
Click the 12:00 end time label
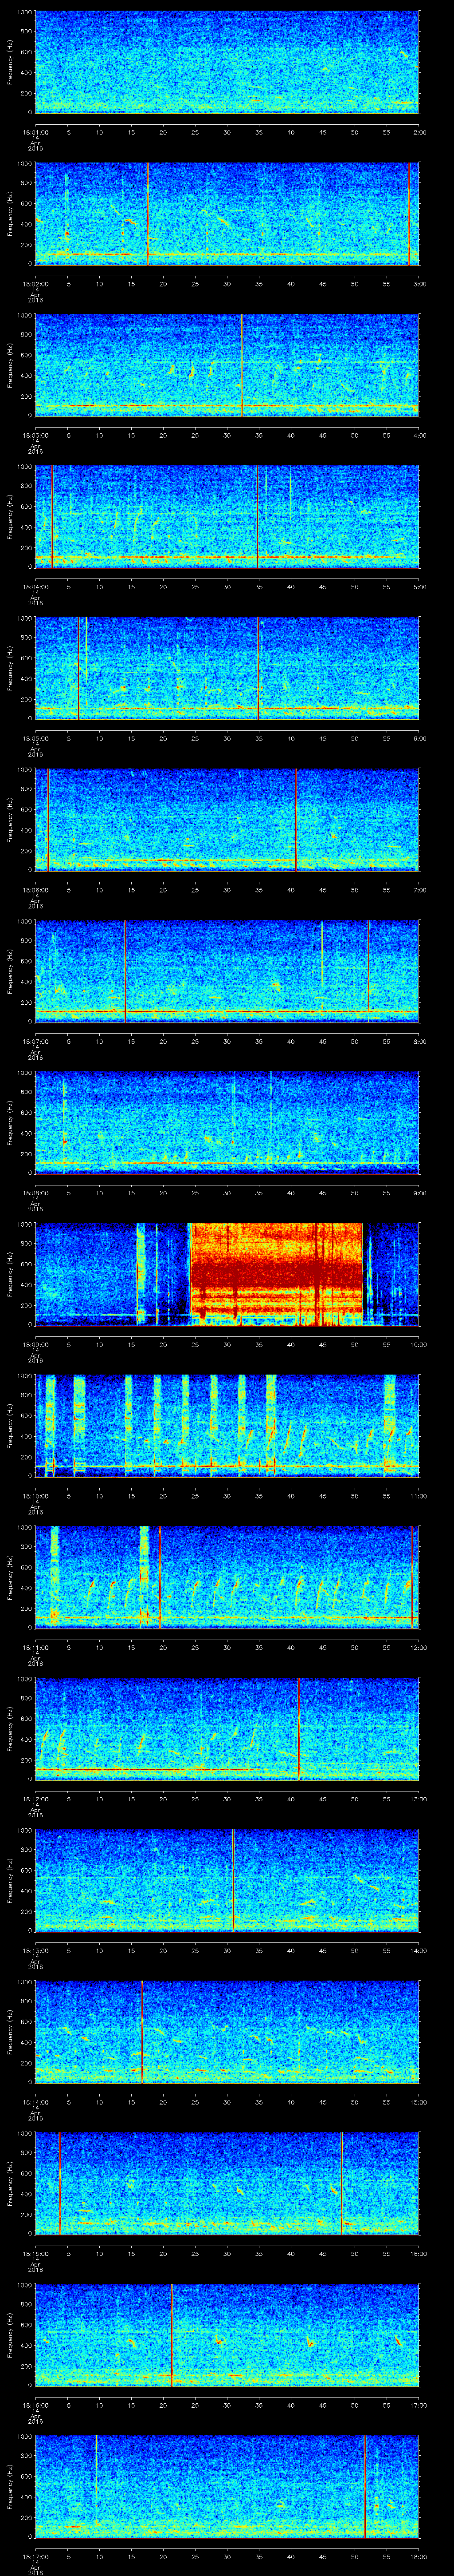(x=418, y=1647)
